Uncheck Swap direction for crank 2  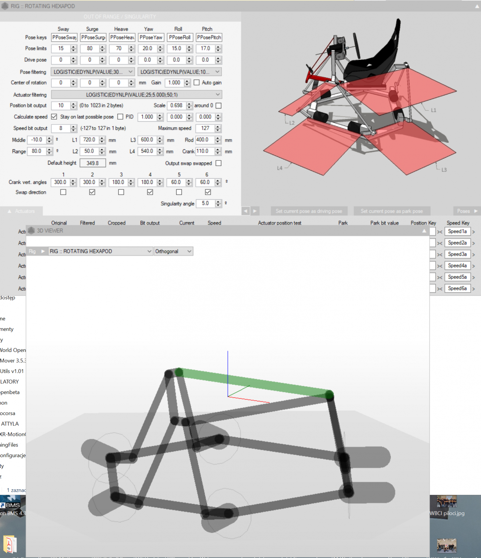tap(92, 192)
